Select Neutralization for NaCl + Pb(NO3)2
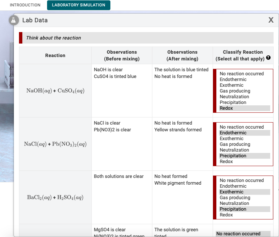The height and width of the screenshot is (237, 279). [244, 150]
